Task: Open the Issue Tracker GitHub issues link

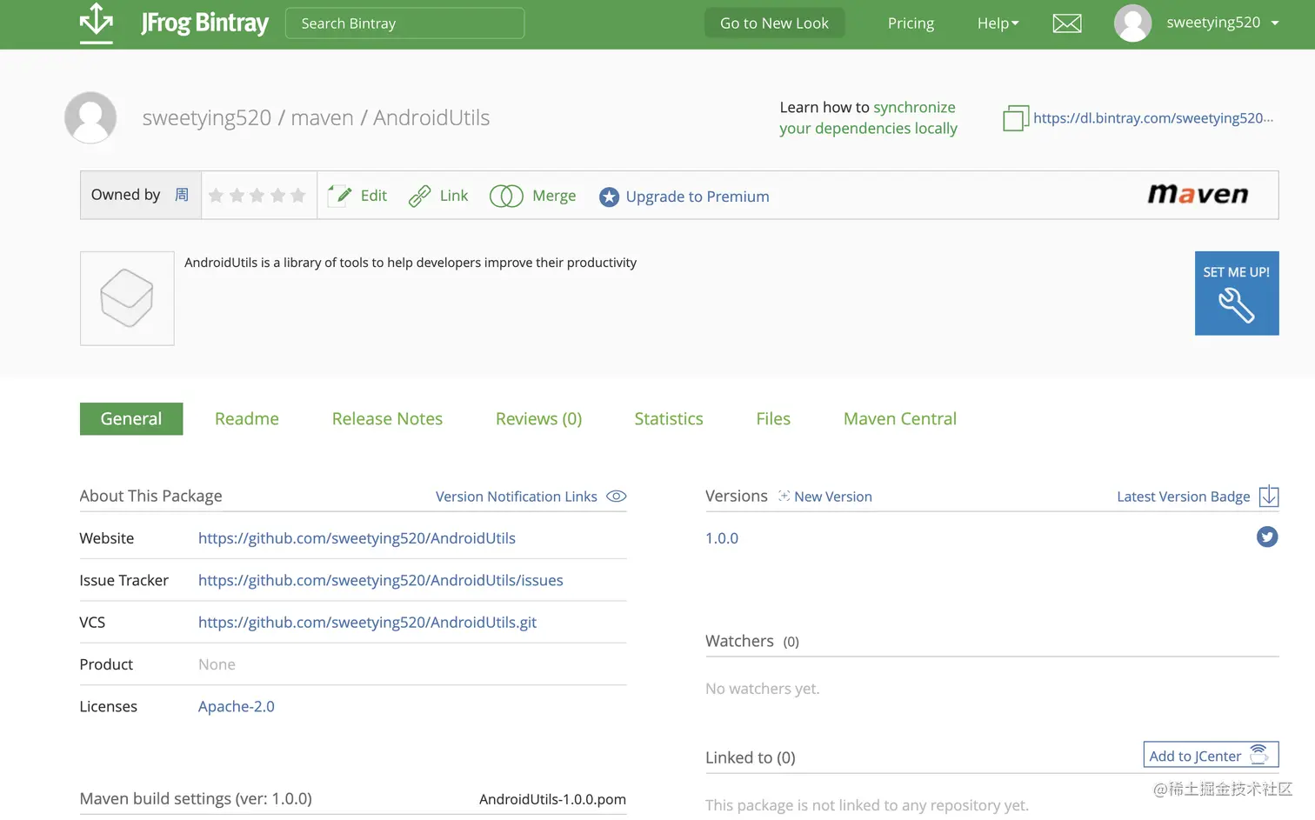Action: coord(381,580)
